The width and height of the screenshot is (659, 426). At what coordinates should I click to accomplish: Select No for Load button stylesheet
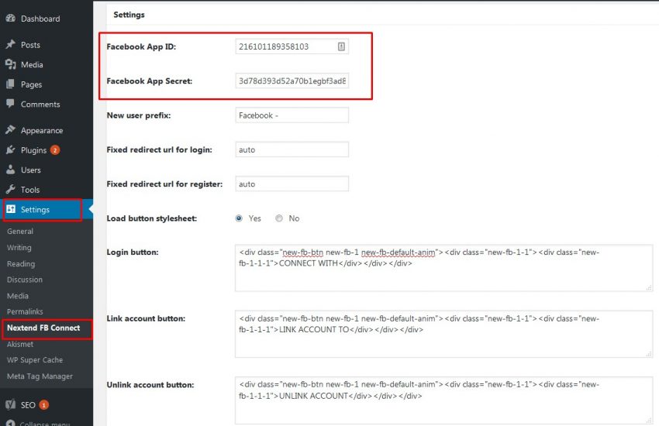(x=279, y=218)
